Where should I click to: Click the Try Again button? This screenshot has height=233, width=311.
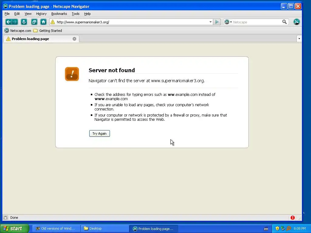click(100, 133)
